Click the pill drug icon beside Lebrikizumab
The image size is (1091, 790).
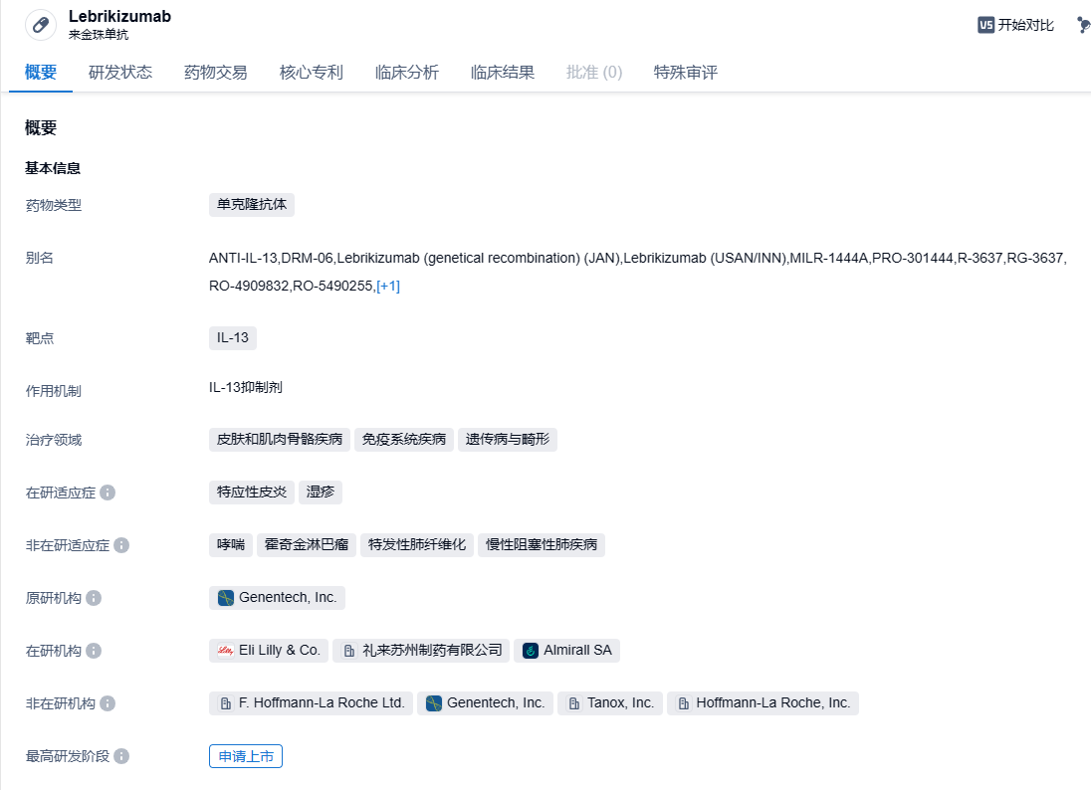41,25
